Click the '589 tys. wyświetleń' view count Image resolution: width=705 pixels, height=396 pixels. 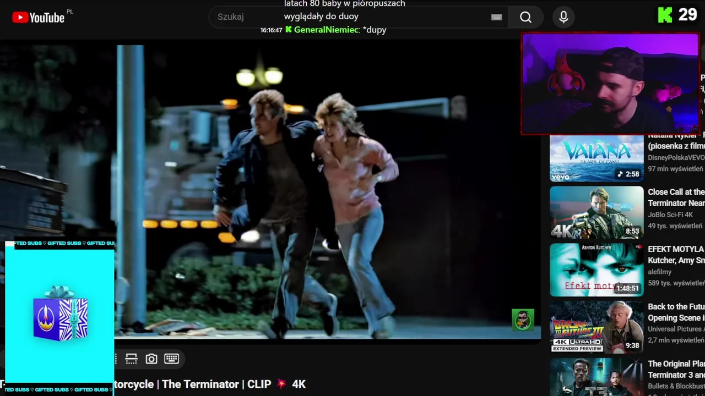click(x=676, y=283)
